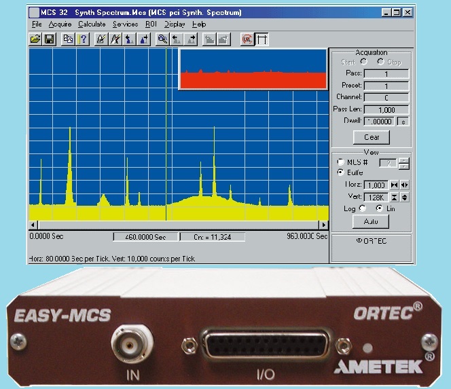Click the Vert field showing 128K
451x389 pixels.
[376, 198]
